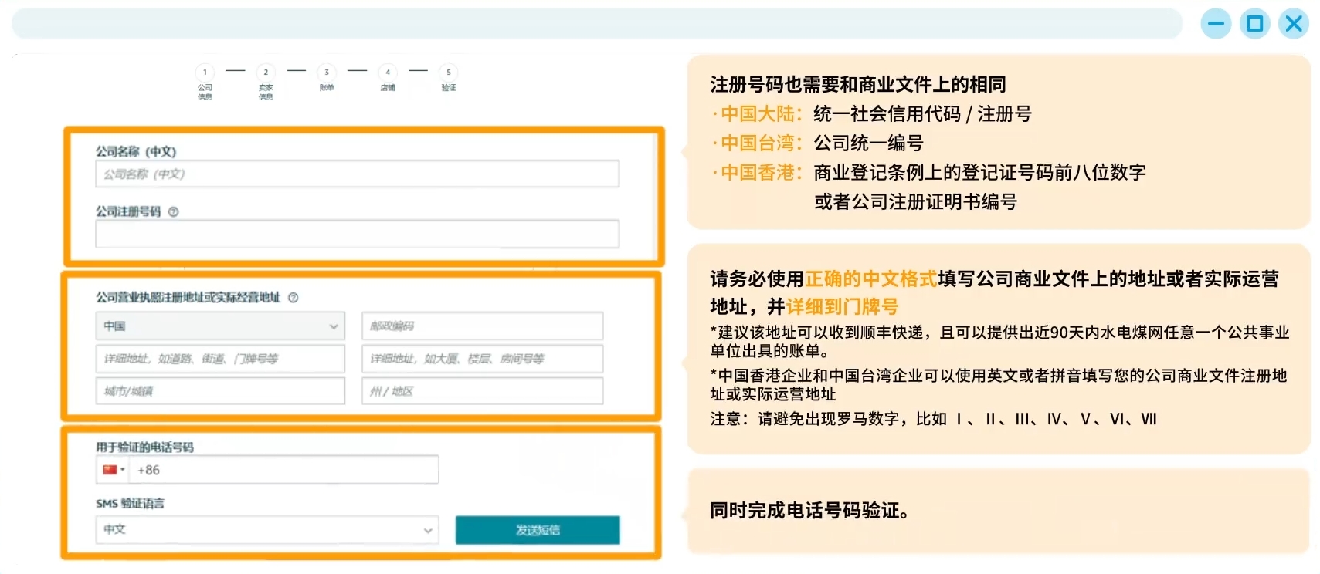Click the line 中国香港: 商业登记条例上的登记证号码前八位数字
The width and height of the screenshot is (1320, 574).
tap(928, 173)
